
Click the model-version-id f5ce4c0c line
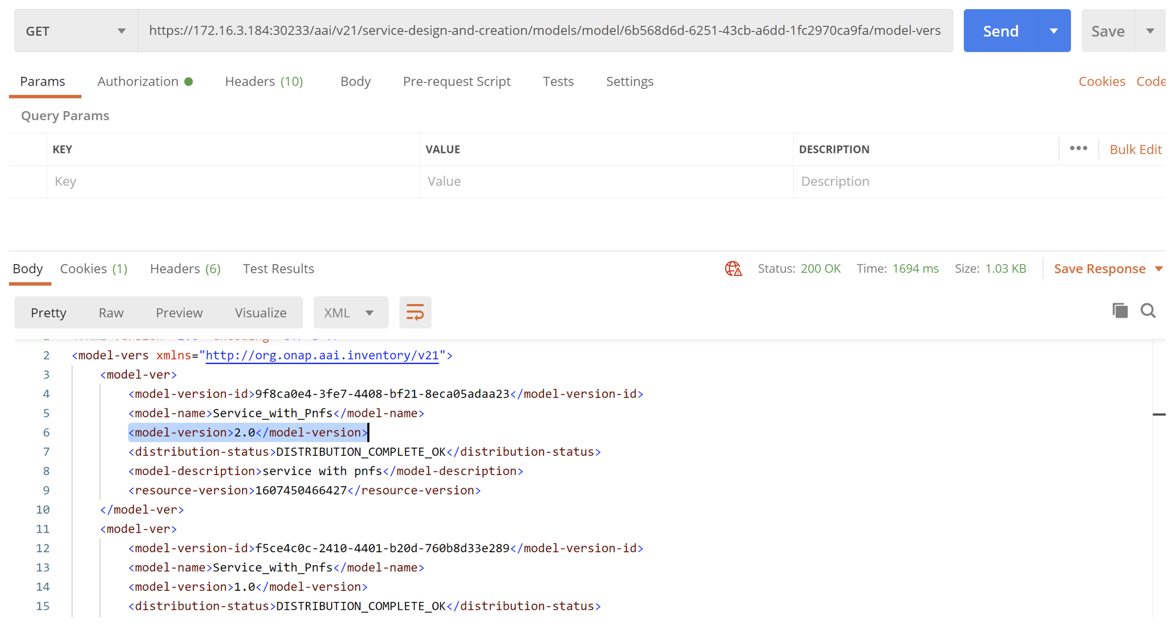click(x=386, y=548)
